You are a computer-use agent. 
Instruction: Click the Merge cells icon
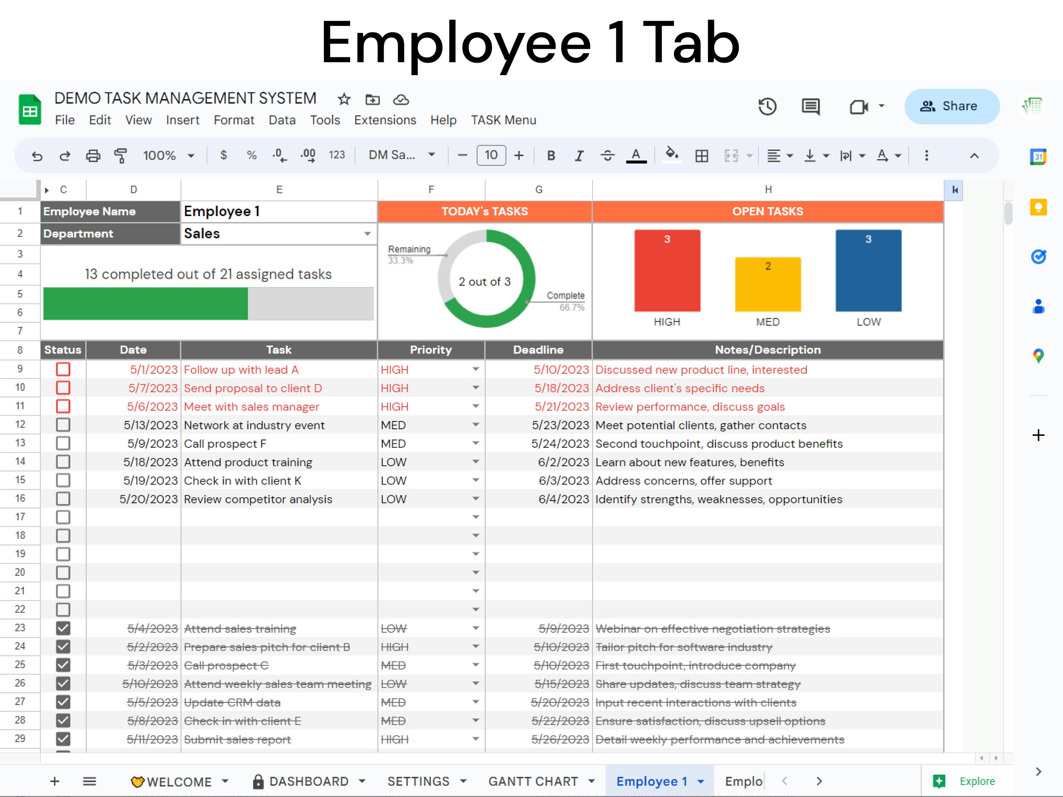pos(731,156)
